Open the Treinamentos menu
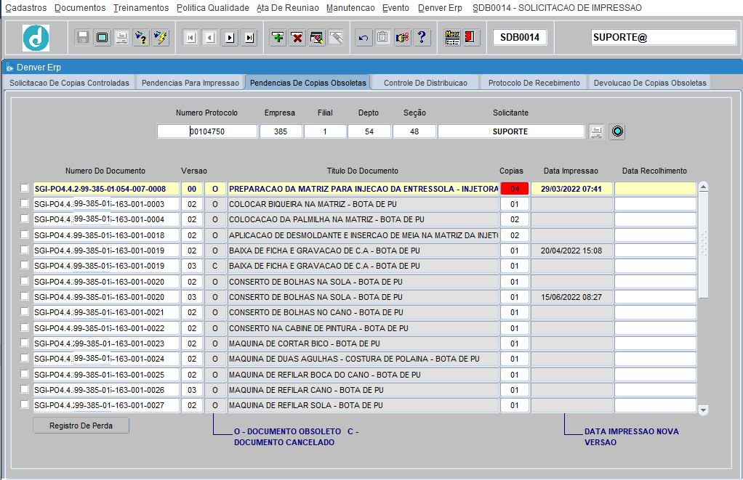This screenshot has width=743, height=480. (141, 8)
